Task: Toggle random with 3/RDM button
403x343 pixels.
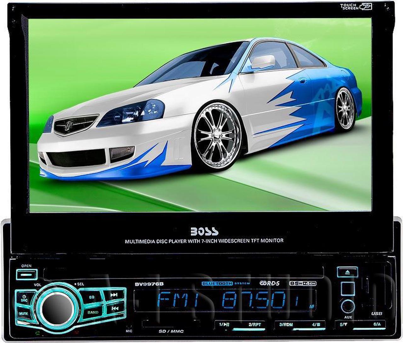Action: tap(287, 324)
